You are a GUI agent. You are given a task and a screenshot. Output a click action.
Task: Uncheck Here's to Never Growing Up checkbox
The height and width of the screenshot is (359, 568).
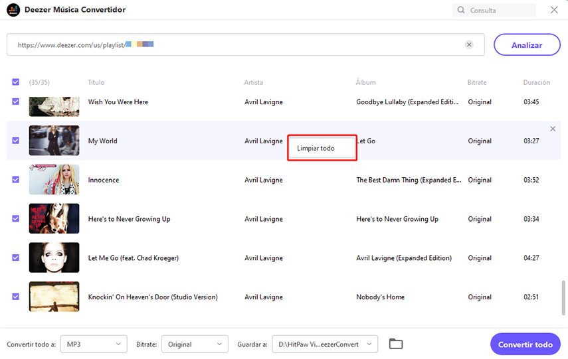15,218
